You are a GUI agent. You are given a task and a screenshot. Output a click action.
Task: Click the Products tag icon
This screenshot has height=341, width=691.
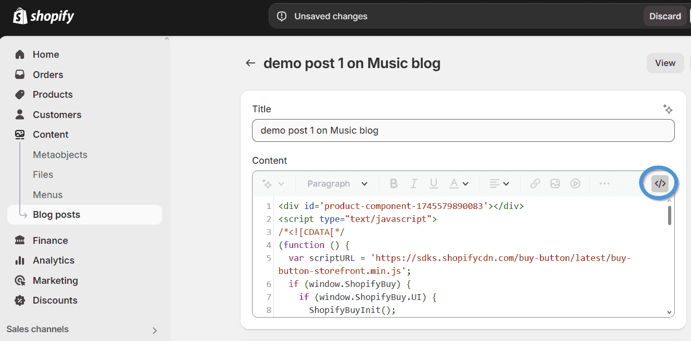pos(20,95)
